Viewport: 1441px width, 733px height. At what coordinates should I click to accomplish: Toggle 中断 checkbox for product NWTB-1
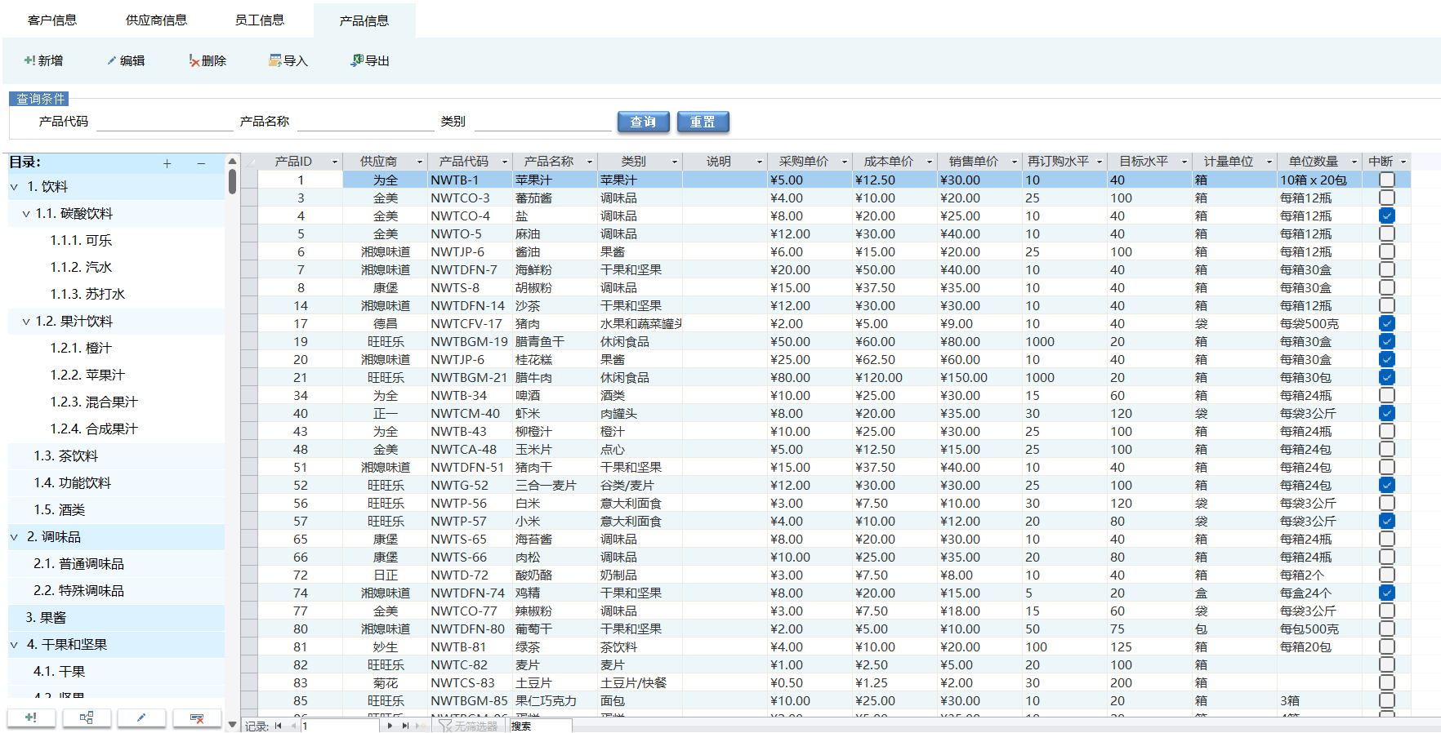coord(1386,180)
